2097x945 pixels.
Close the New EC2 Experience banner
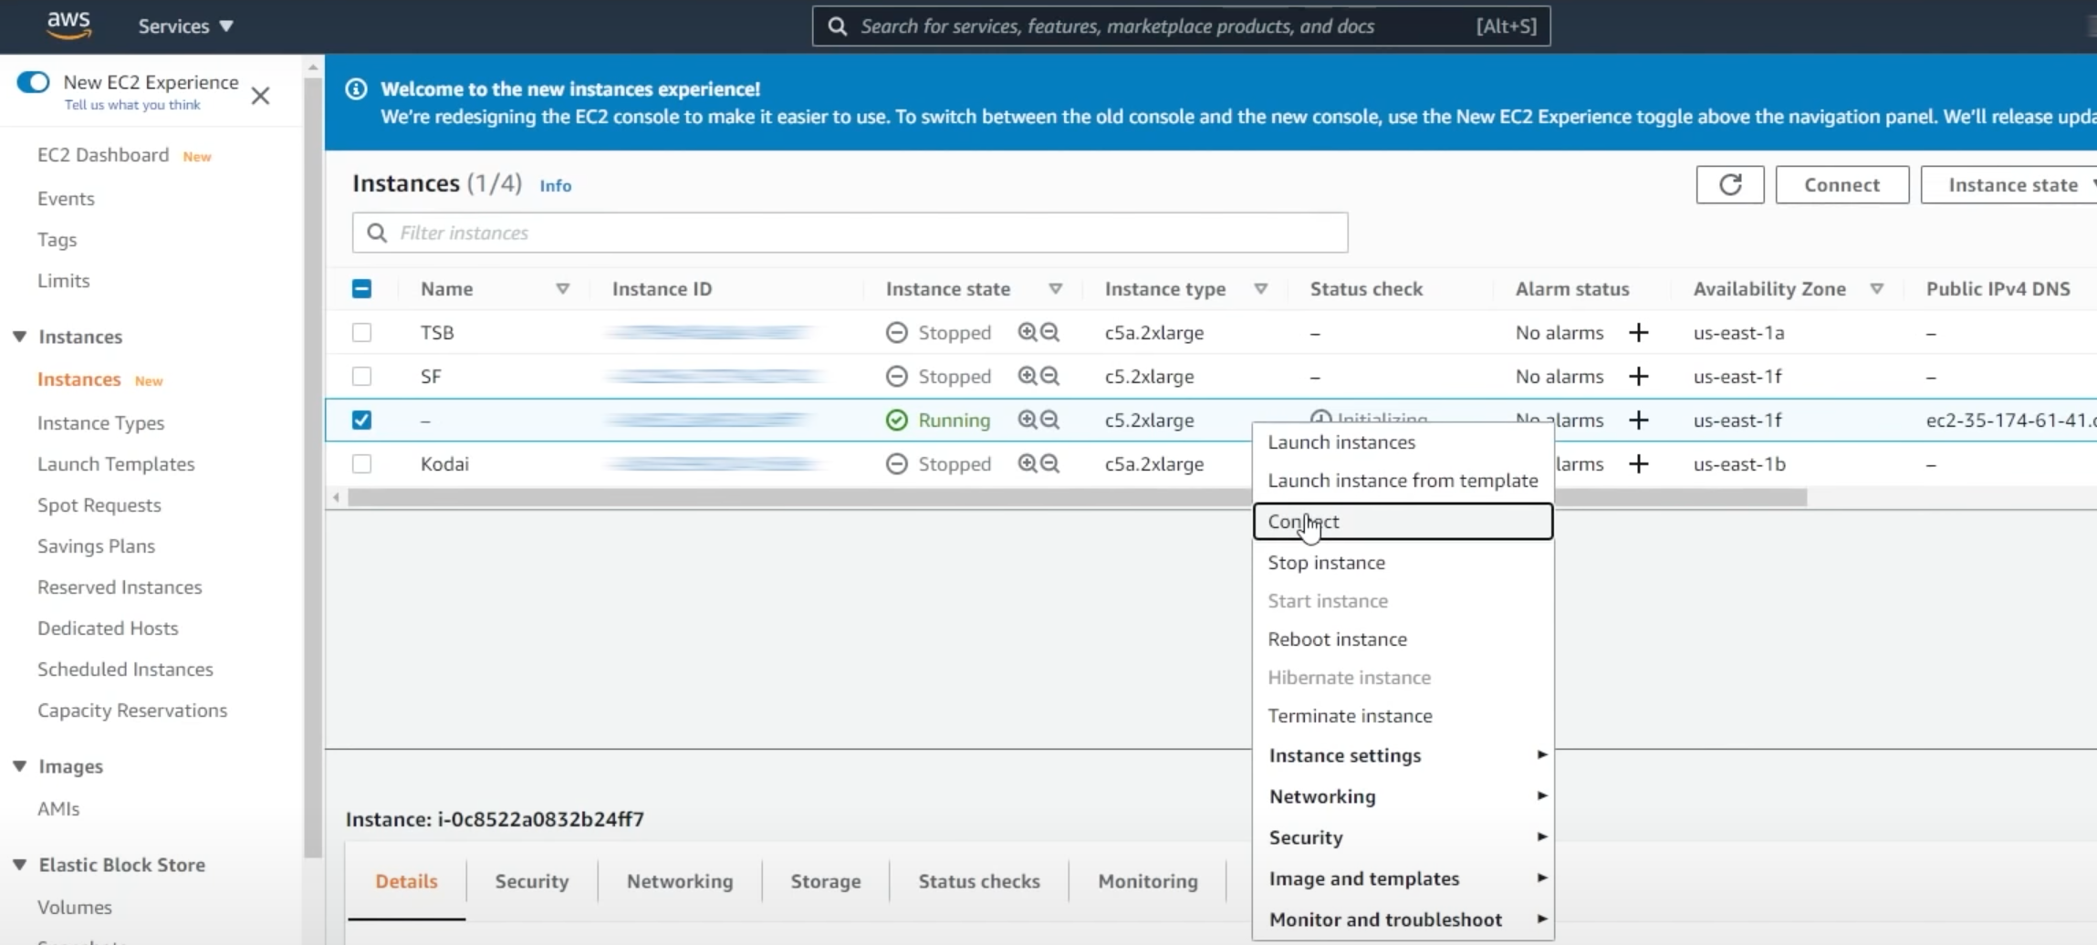[x=260, y=96]
